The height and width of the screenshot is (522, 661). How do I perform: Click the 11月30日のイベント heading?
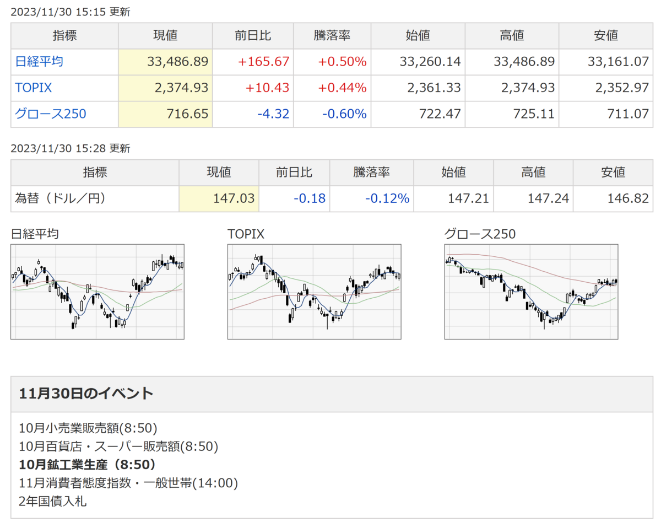click(86, 394)
